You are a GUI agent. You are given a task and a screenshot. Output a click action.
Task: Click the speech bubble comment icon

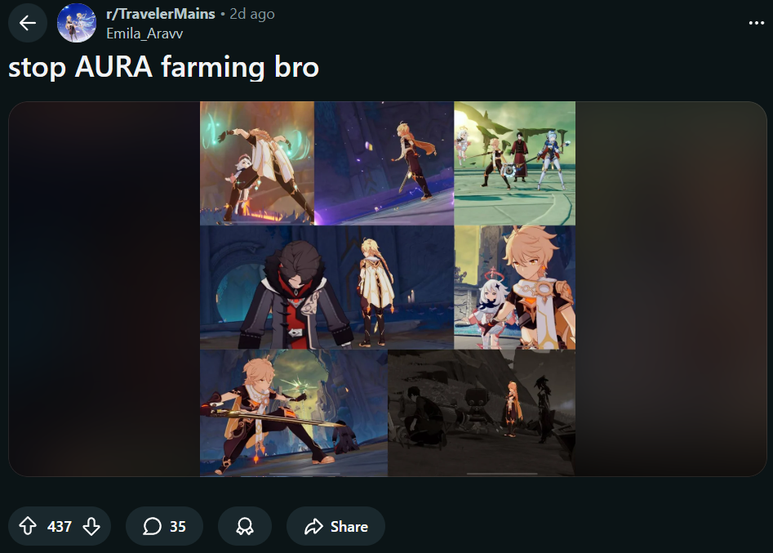[x=152, y=526]
